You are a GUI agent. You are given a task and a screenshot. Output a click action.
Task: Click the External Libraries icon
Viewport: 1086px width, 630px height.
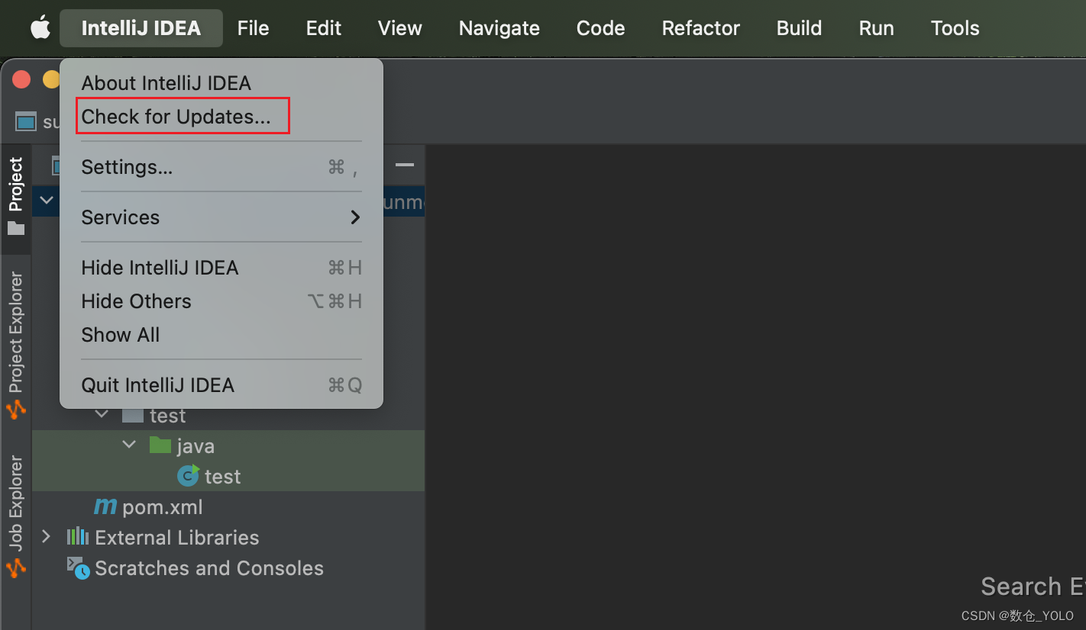77,537
